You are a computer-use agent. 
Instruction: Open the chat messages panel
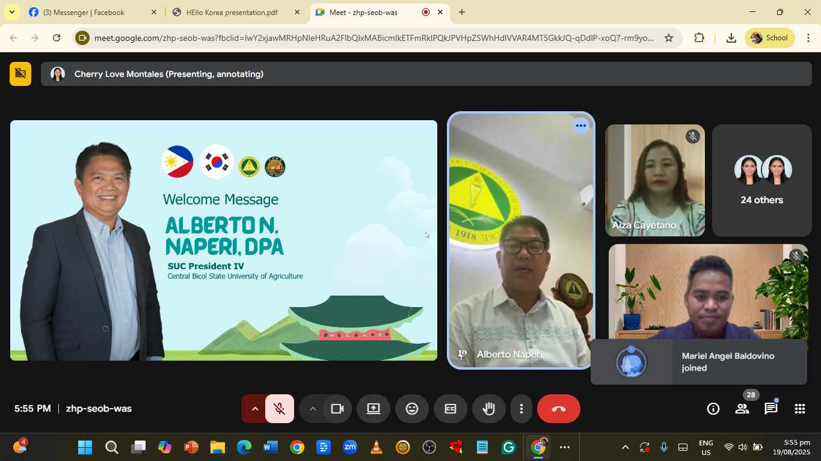tap(770, 409)
